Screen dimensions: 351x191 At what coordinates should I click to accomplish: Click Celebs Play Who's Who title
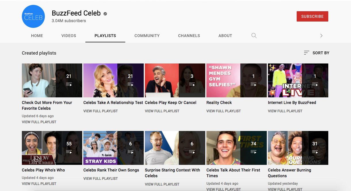point(43,170)
